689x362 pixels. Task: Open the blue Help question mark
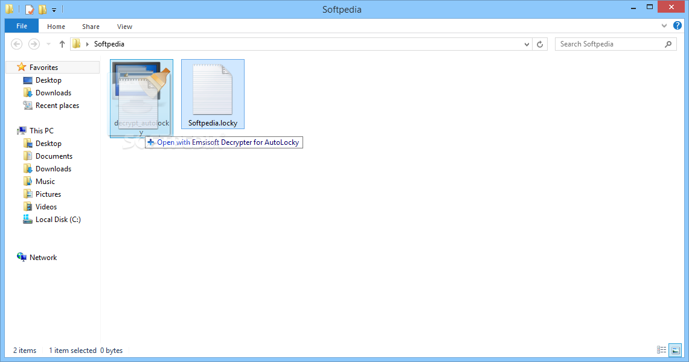(x=677, y=25)
